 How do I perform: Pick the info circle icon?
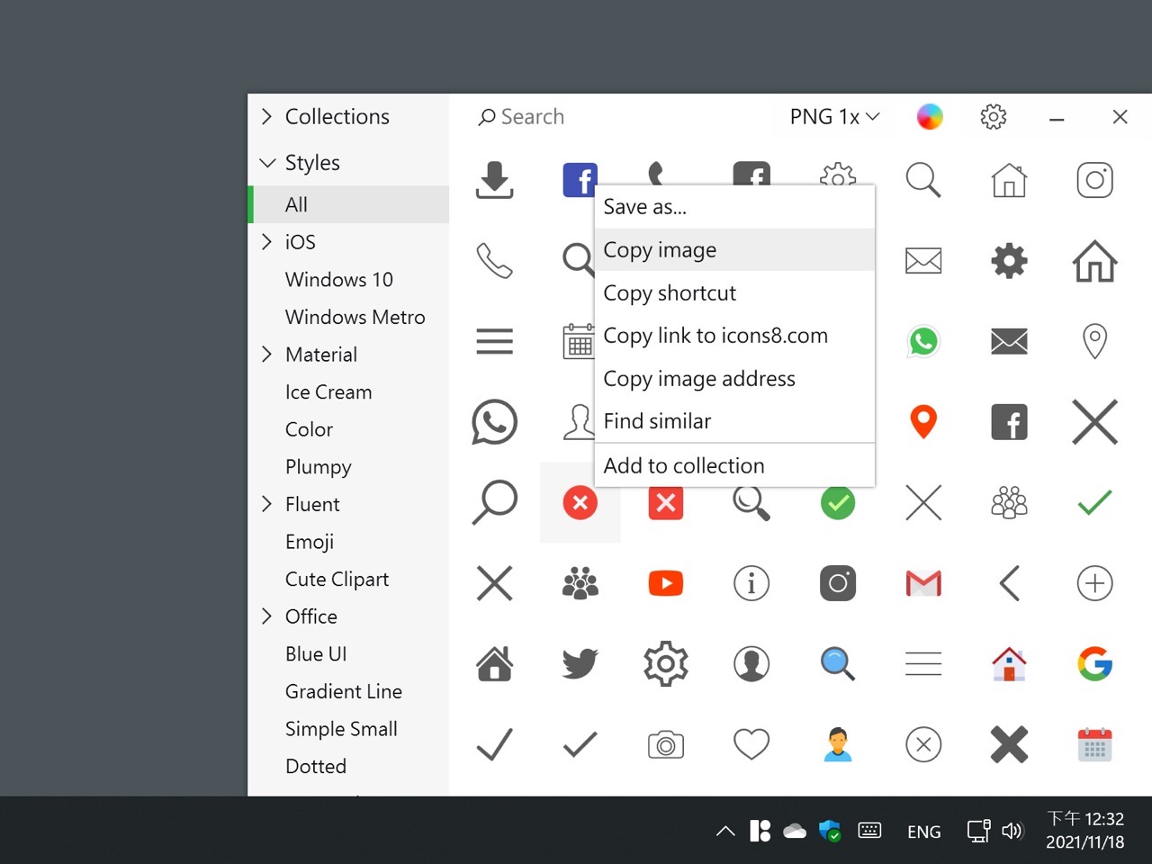[x=751, y=583]
